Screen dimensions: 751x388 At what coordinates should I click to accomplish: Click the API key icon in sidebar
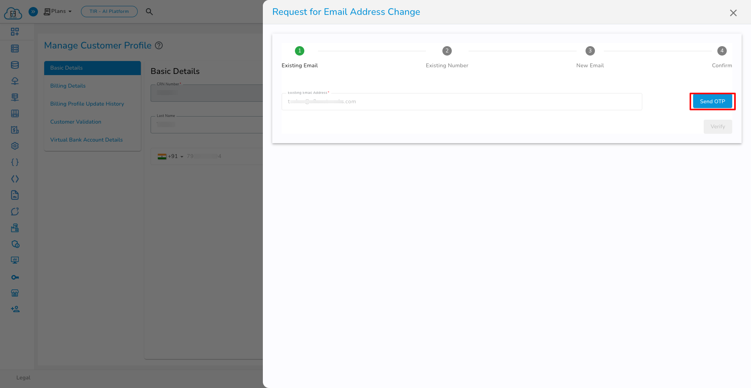pos(15,277)
